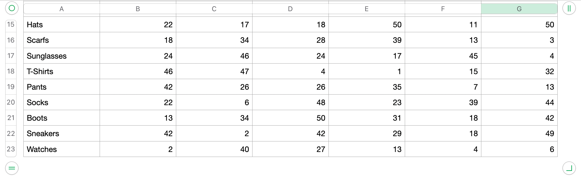This screenshot has height=183, width=581.
Task: Click the add row handle
Action: pyautogui.click(x=12, y=168)
